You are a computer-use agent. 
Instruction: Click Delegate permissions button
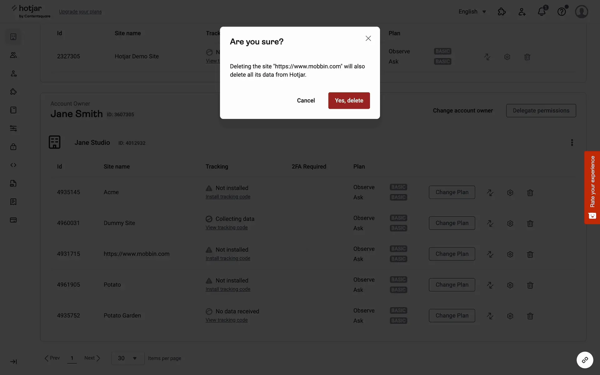coord(541,111)
